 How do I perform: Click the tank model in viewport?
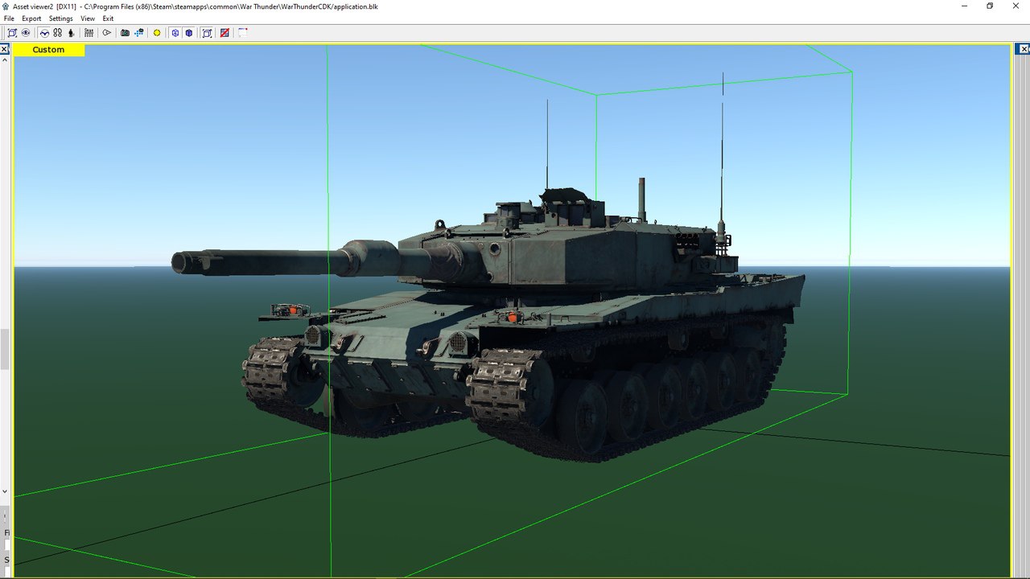click(515, 322)
